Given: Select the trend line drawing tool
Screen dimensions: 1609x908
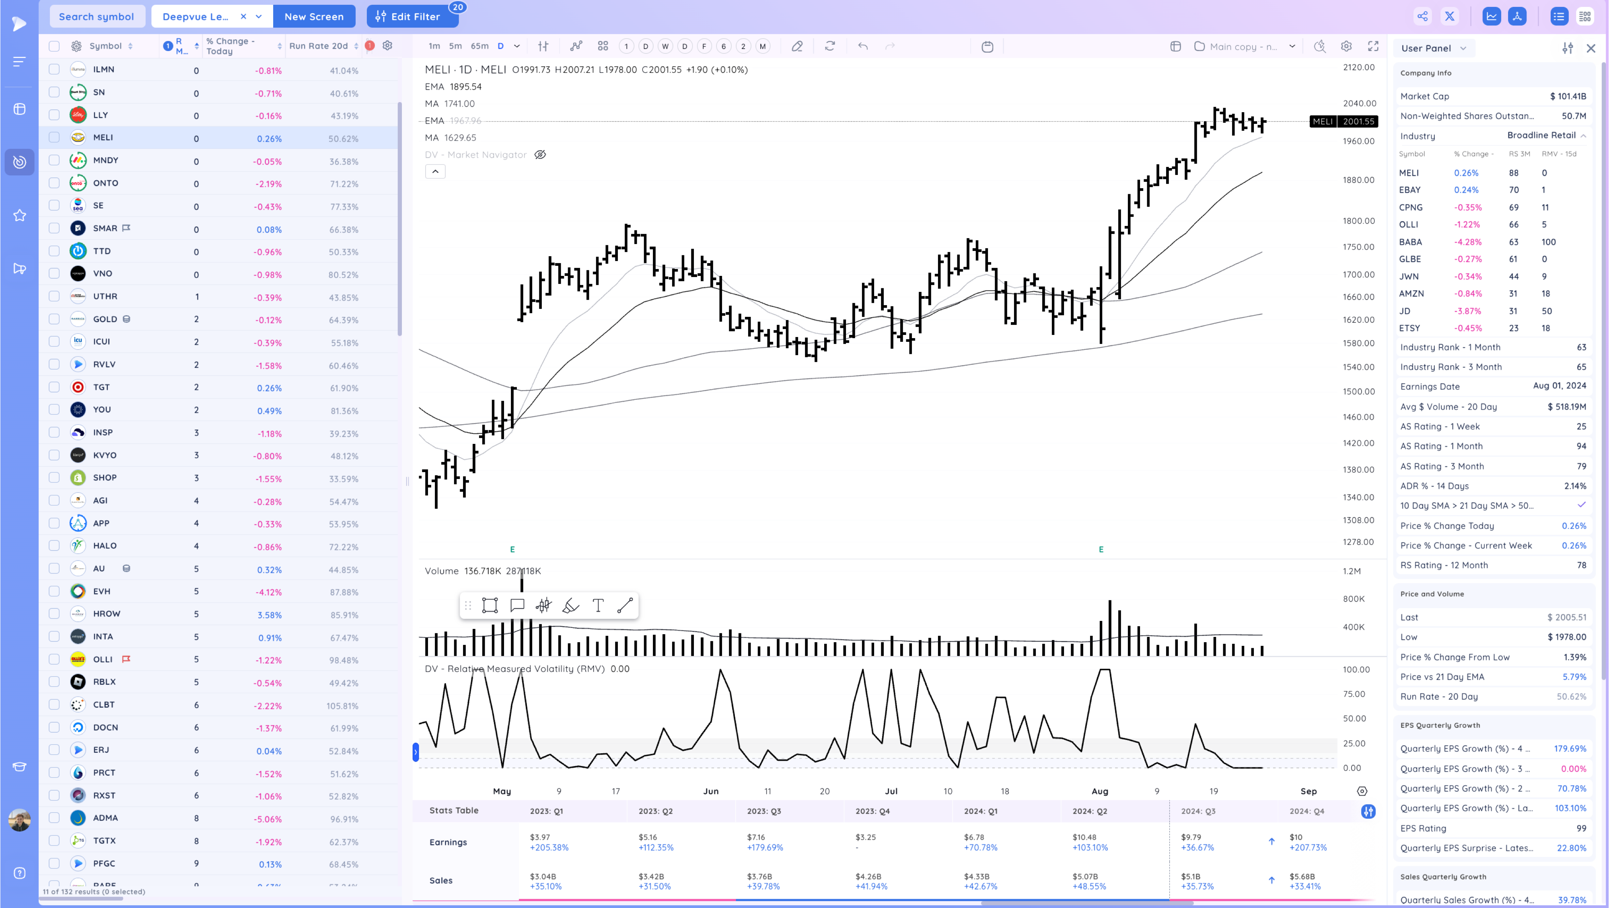Looking at the screenshot, I should pos(625,605).
